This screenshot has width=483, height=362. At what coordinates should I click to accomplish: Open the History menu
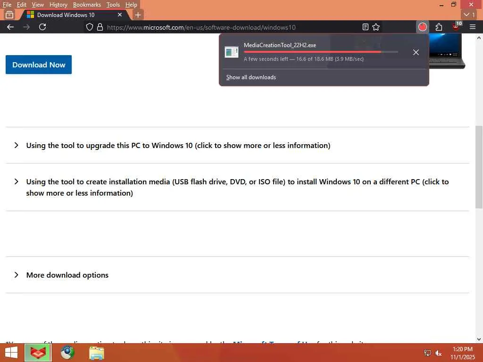click(58, 5)
